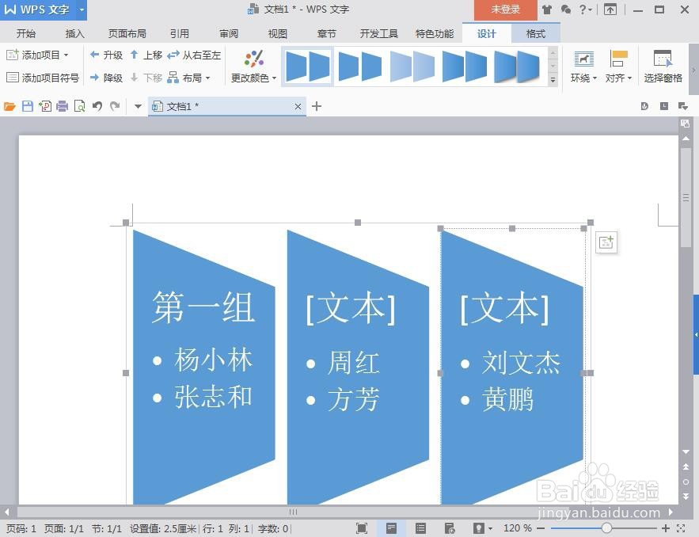Select the third faded SmartArt style
Viewport: 699px width, 537px height.
tap(412, 67)
